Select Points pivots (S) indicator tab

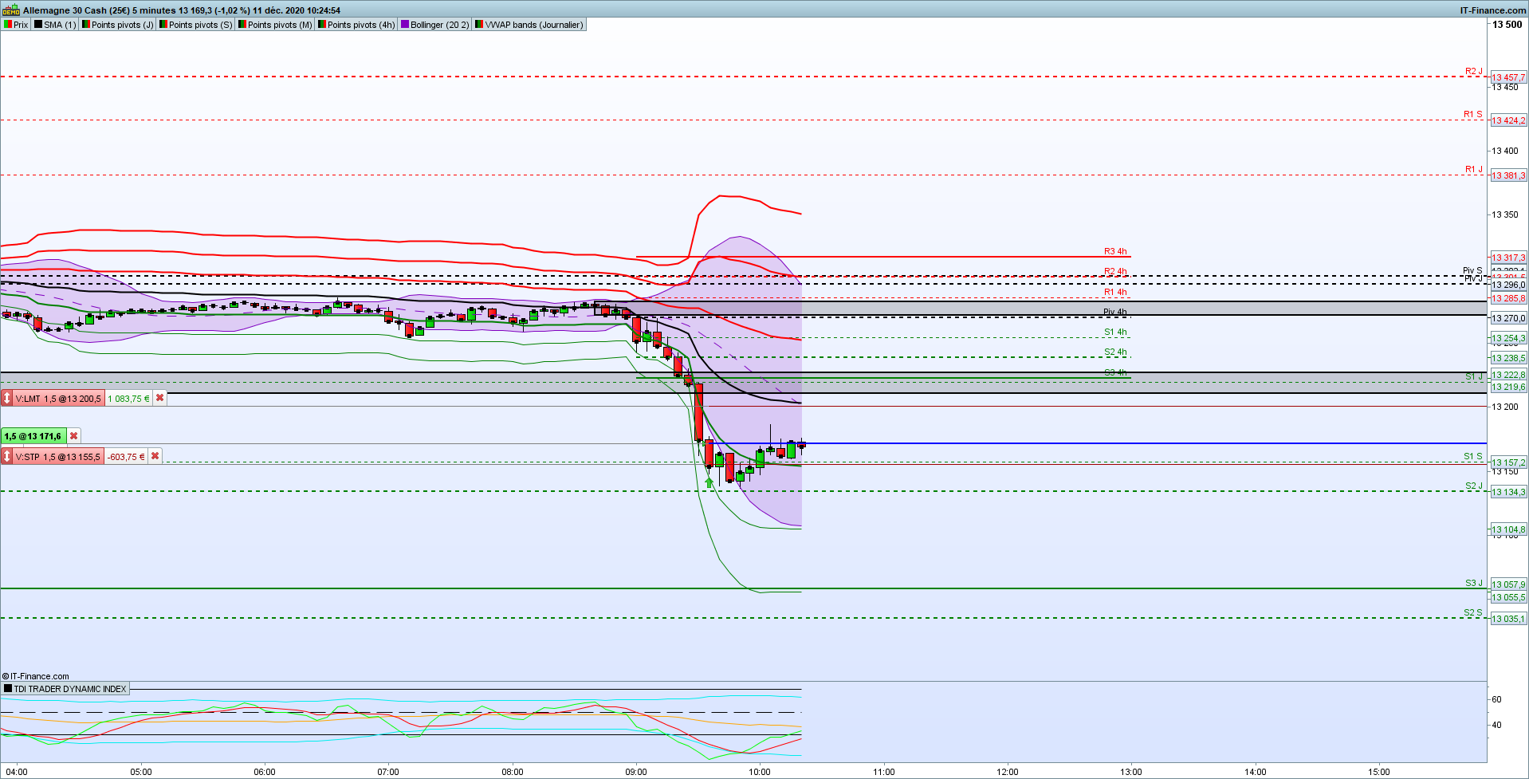(x=195, y=25)
